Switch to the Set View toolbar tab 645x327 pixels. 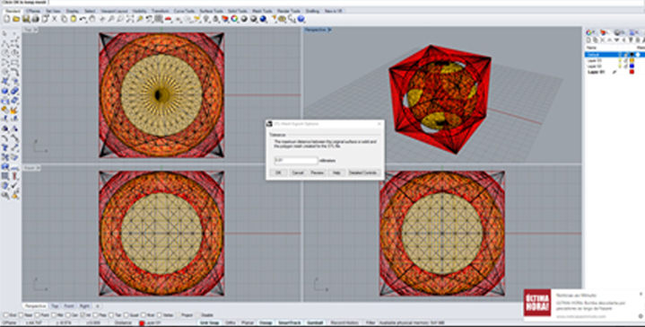54,11
